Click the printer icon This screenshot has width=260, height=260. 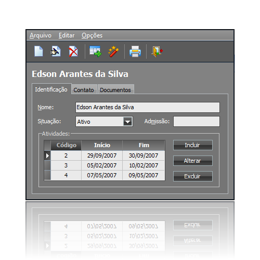pos(135,51)
